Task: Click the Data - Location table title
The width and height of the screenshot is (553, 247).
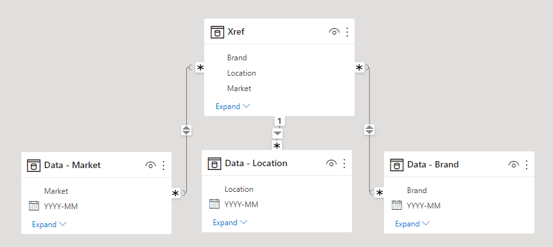Action: pyautogui.click(x=256, y=164)
